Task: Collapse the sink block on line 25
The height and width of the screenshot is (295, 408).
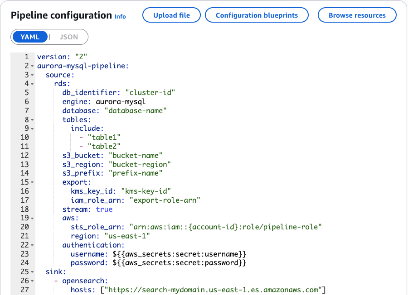Action: (x=32, y=272)
